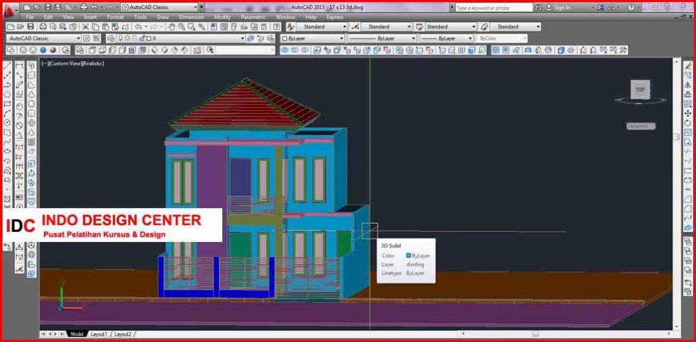
Task: Select the Polyline tool in Draw toolbar
Action: (x=7, y=85)
